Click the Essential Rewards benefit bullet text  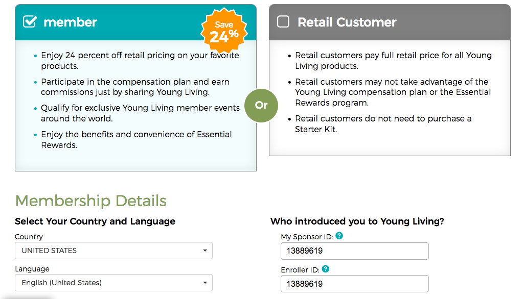[x=137, y=139]
